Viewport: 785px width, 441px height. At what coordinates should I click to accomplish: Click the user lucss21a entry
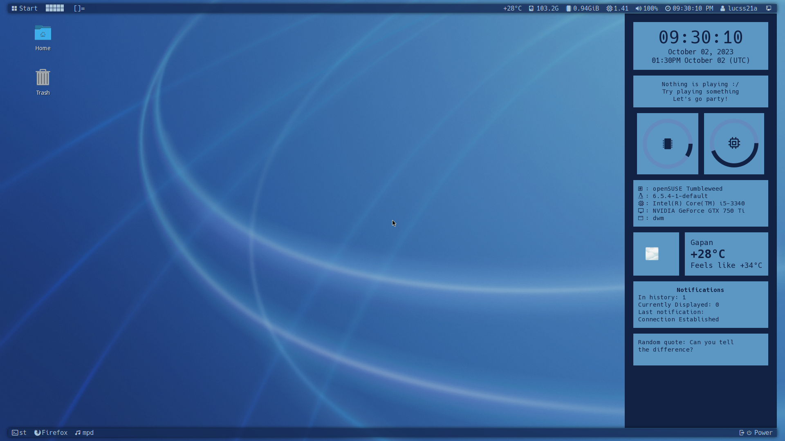click(738, 8)
